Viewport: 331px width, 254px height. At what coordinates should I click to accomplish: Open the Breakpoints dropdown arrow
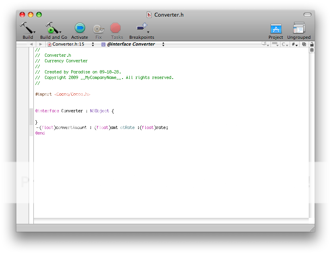click(x=148, y=32)
